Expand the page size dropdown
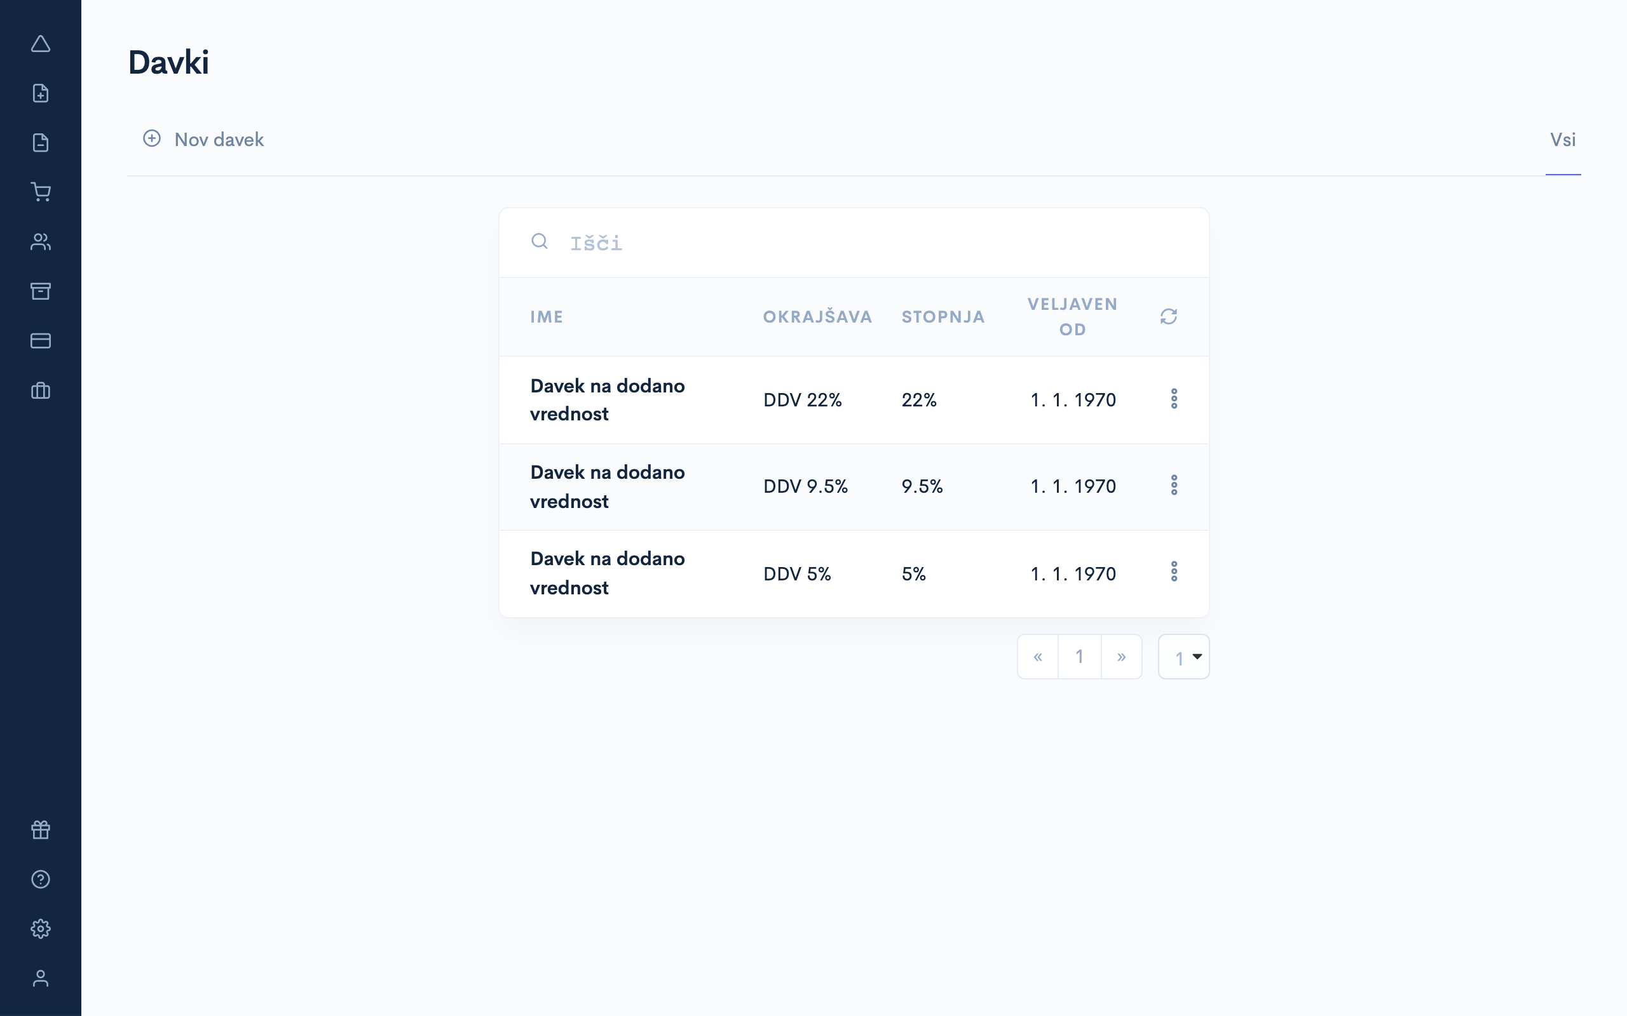This screenshot has height=1016, width=1627. click(x=1183, y=657)
